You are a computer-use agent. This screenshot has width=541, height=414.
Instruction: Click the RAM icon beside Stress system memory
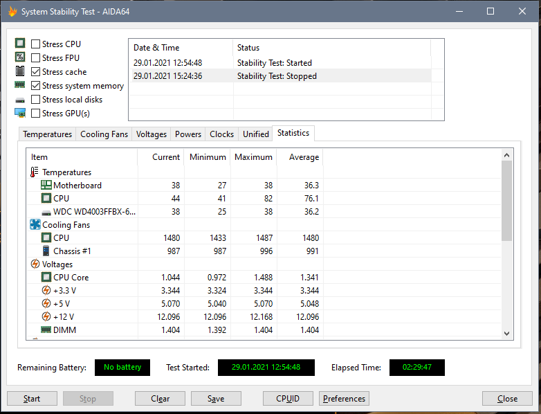coord(19,84)
